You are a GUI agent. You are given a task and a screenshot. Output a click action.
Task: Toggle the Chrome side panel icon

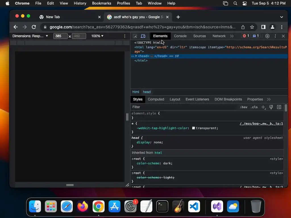pyautogui.click(x=263, y=27)
